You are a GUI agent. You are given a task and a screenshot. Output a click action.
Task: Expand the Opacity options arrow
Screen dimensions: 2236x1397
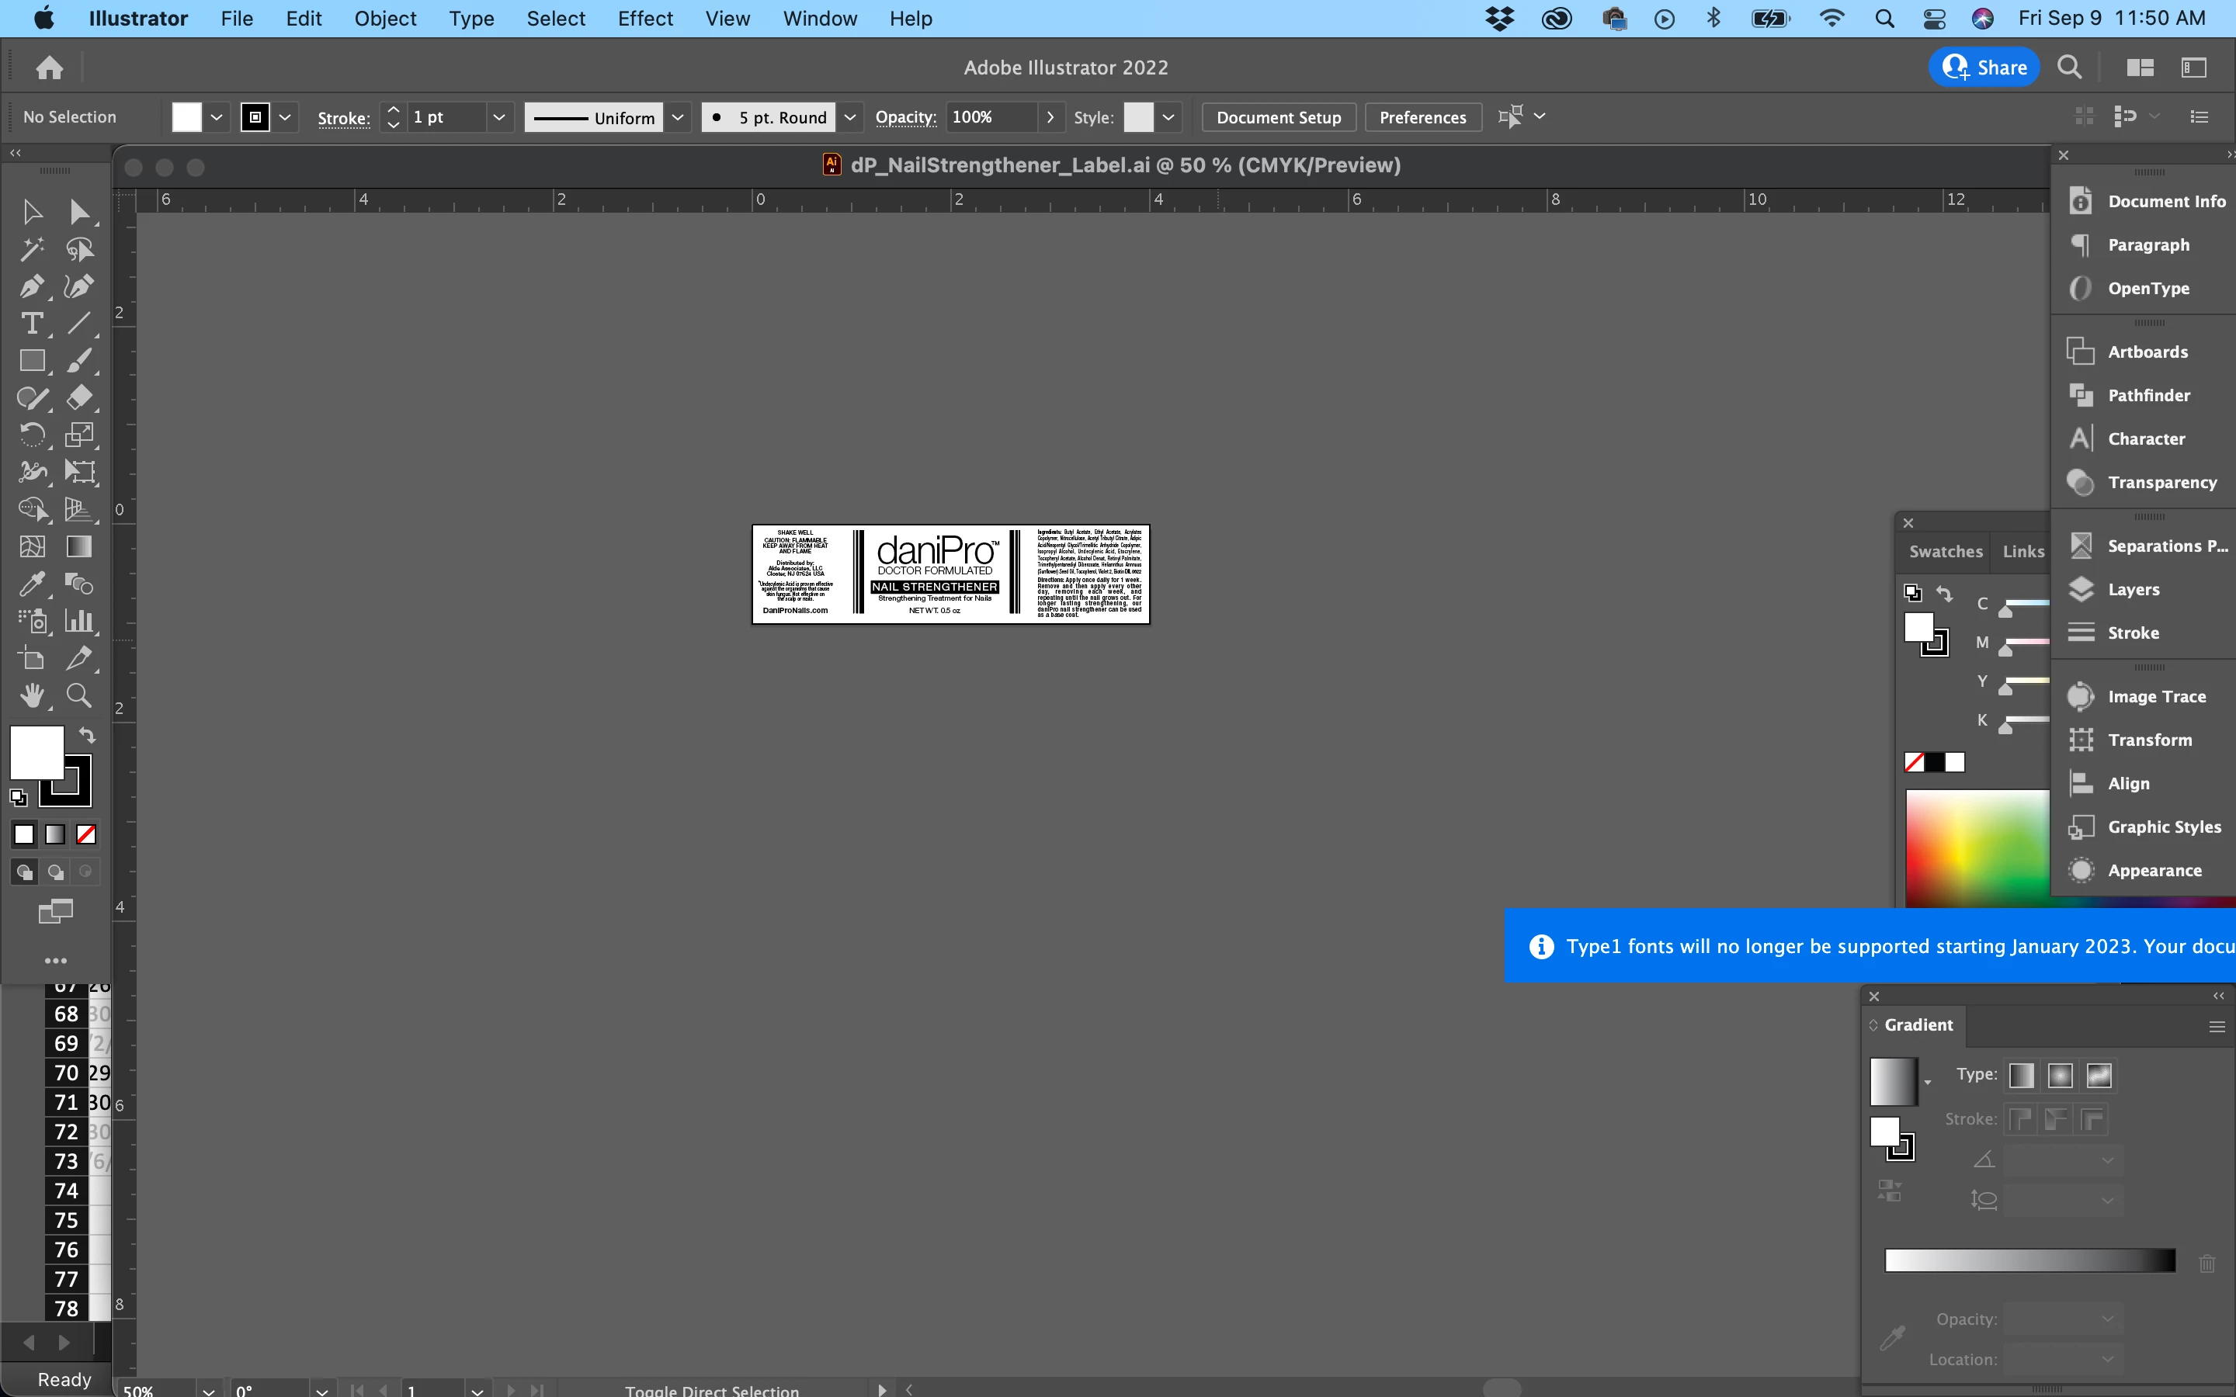[x=1050, y=117]
